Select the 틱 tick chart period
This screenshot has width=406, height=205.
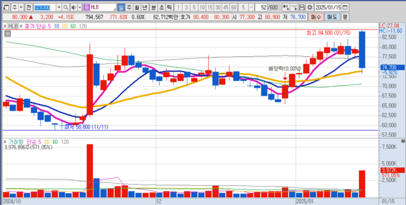tap(169, 7)
